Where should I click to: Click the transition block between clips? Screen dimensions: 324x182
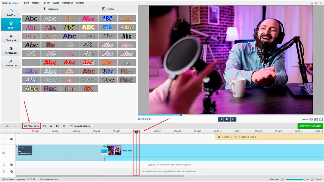coord(104,152)
